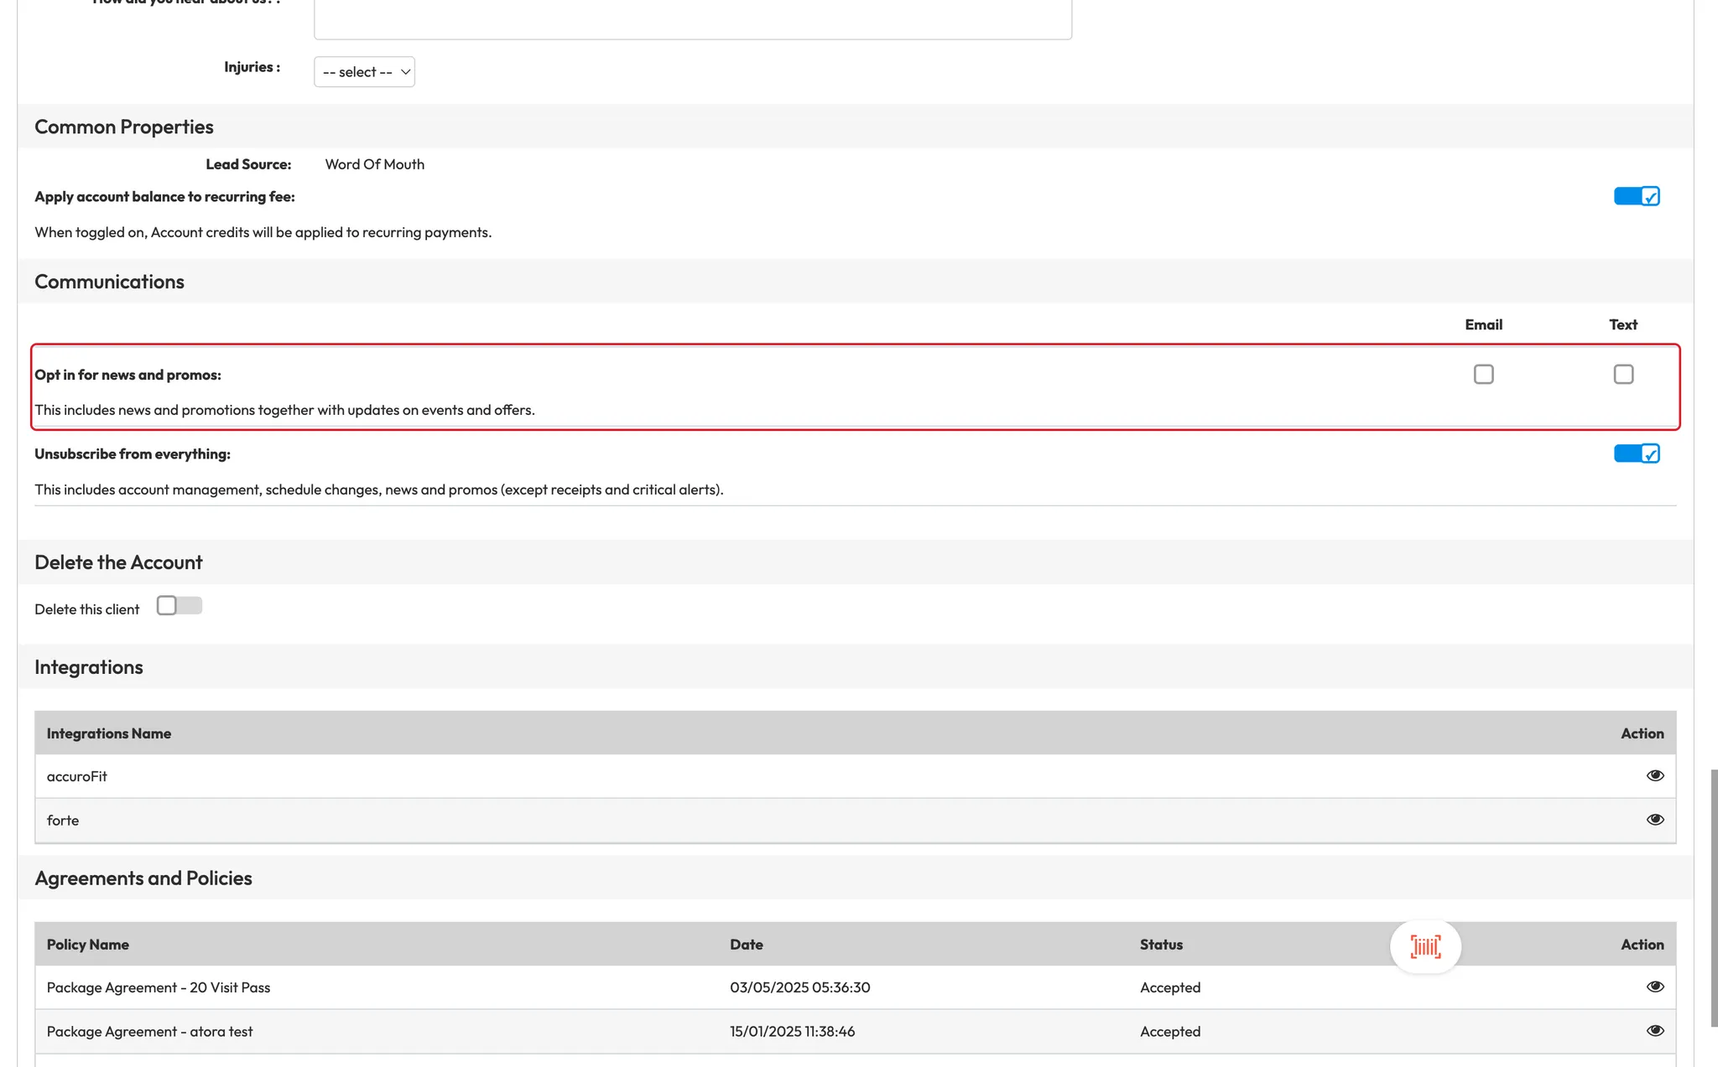Turn off the Unsubscribe from everything toggle

click(x=1636, y=453)
